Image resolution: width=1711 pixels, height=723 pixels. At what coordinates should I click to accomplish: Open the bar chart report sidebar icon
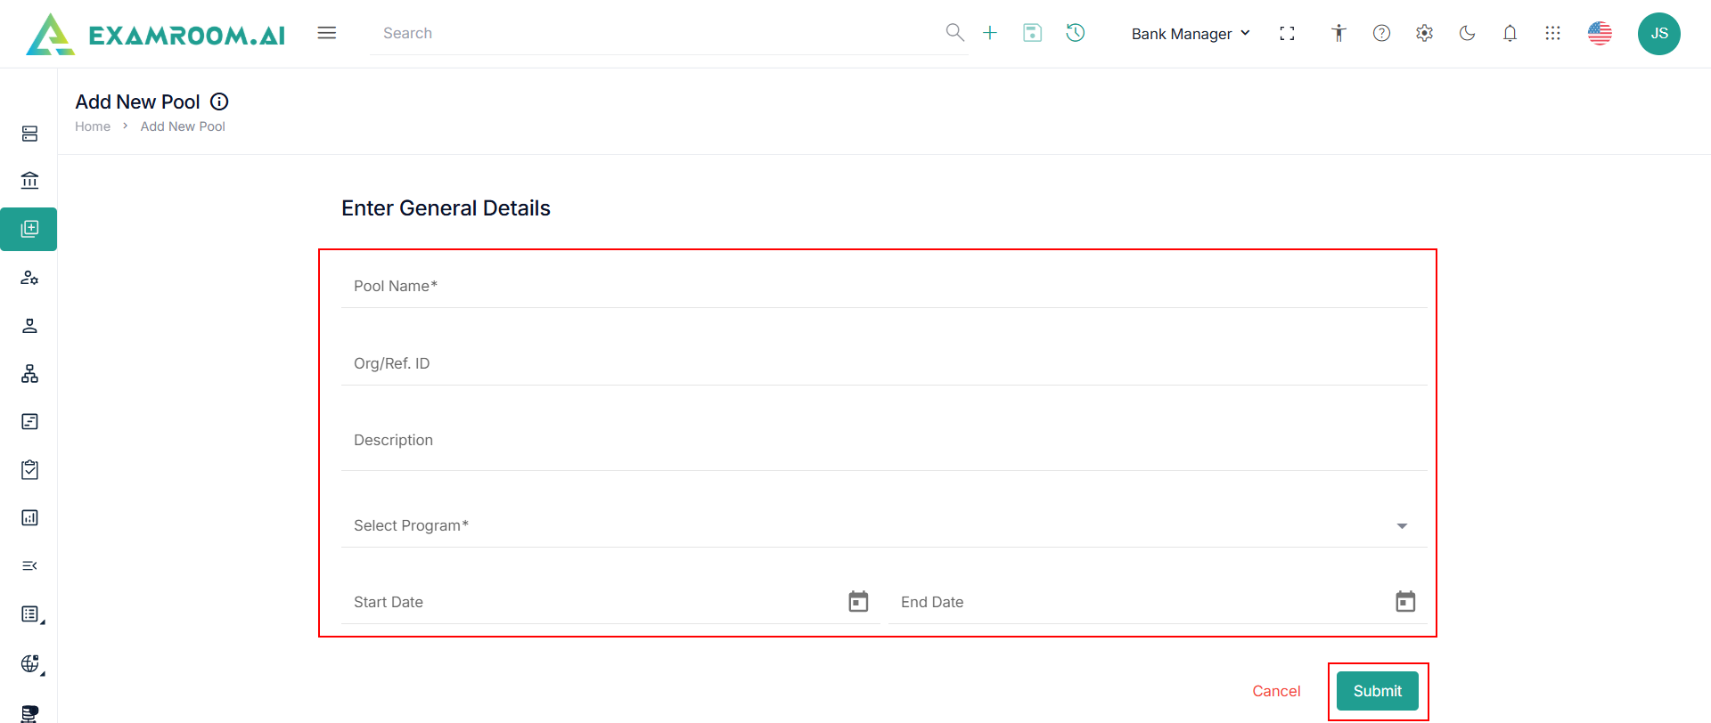pos(29,517)
